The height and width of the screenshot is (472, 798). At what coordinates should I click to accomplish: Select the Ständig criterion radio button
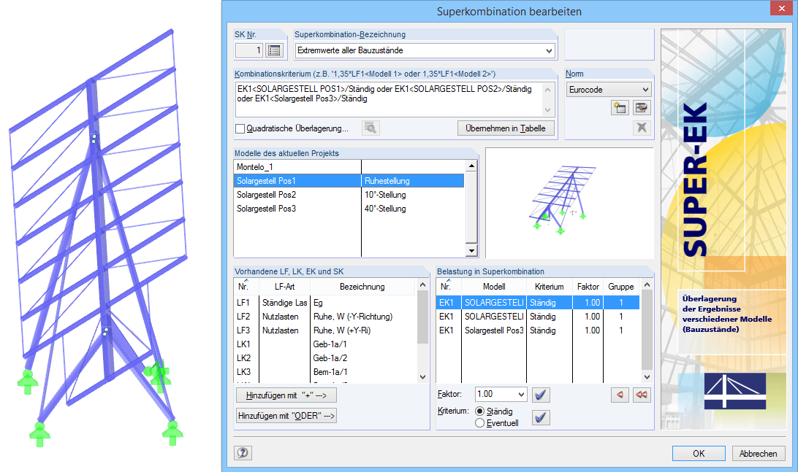coord(479,411)
